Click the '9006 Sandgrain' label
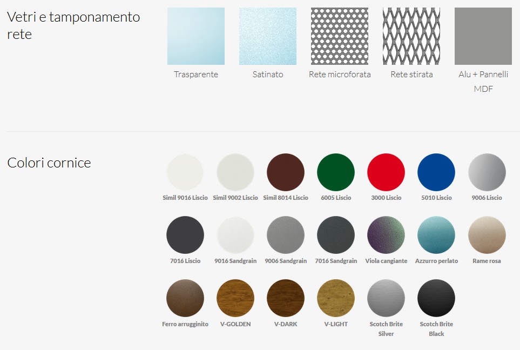Image resolution: width=520 pixels, height=350 pixels. coord(286,261)
